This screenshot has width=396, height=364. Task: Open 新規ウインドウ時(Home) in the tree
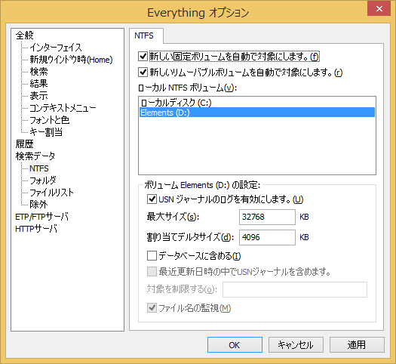71,60
